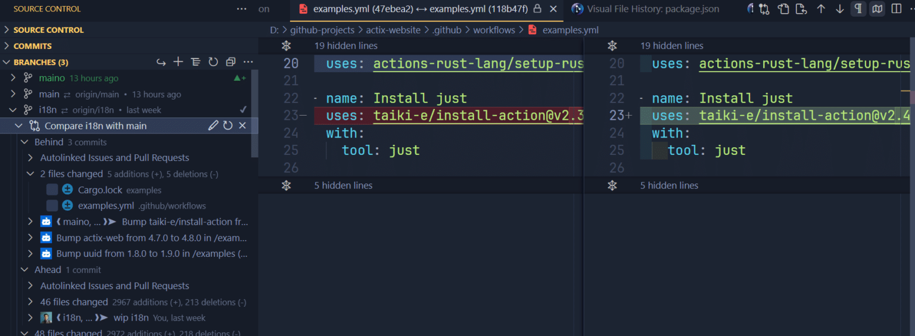The width and height of the screenshot is (915, 336).
Task: Go to the previous change arrow
Action: click(821, 9)
